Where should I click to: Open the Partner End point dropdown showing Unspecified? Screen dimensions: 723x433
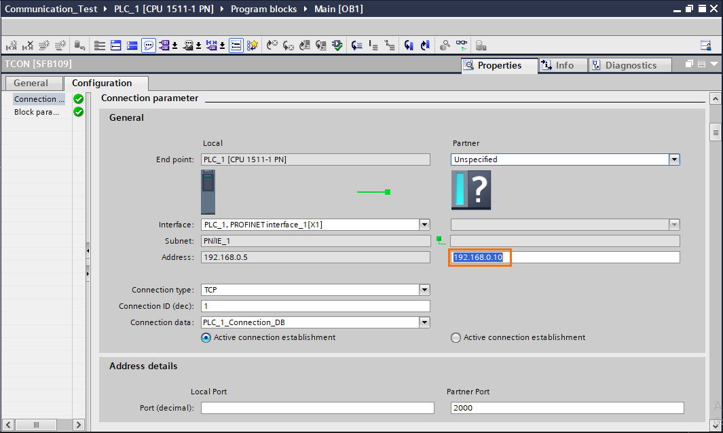click(673, 159)
